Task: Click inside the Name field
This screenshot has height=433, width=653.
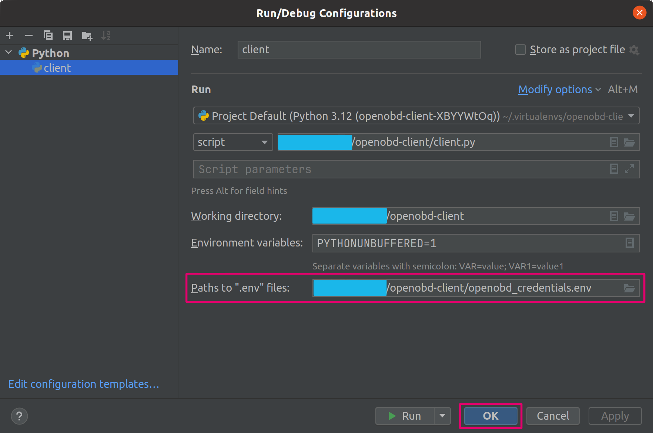Action: [x=359, y=49]
